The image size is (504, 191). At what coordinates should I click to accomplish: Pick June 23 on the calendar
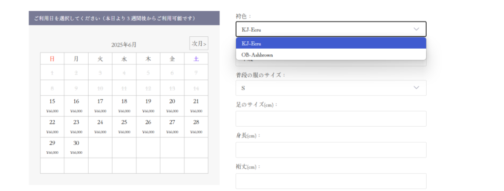76,127
